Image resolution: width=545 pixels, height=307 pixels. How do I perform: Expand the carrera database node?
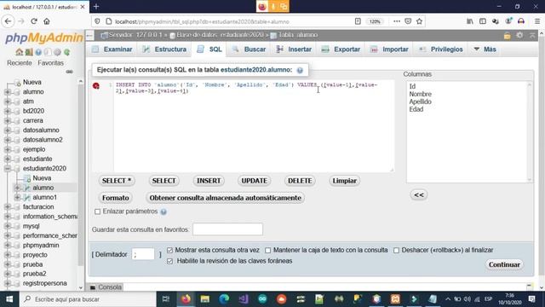[x=8, y=120]
